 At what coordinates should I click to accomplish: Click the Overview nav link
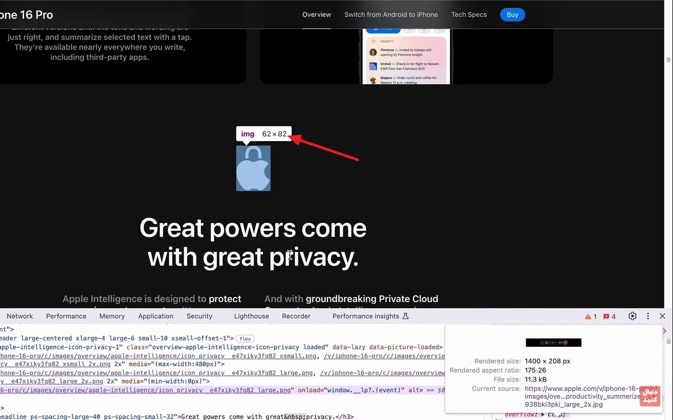click(x=317, y=15)
